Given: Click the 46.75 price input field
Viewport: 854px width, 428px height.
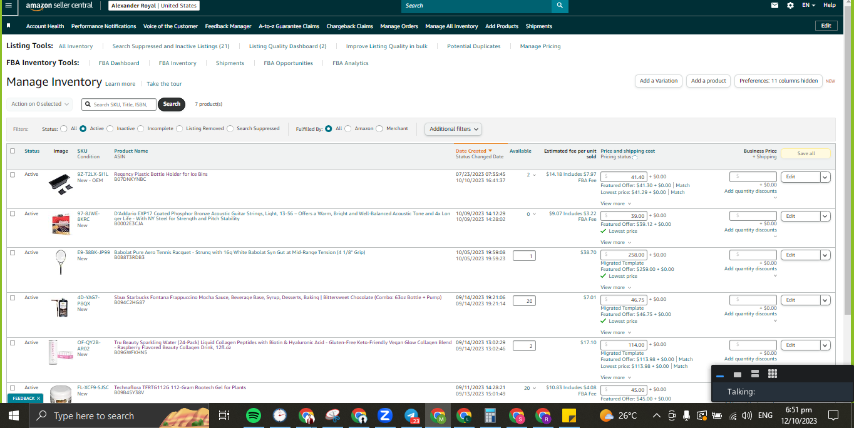Looking at the screenshot, I should (624, 300).
